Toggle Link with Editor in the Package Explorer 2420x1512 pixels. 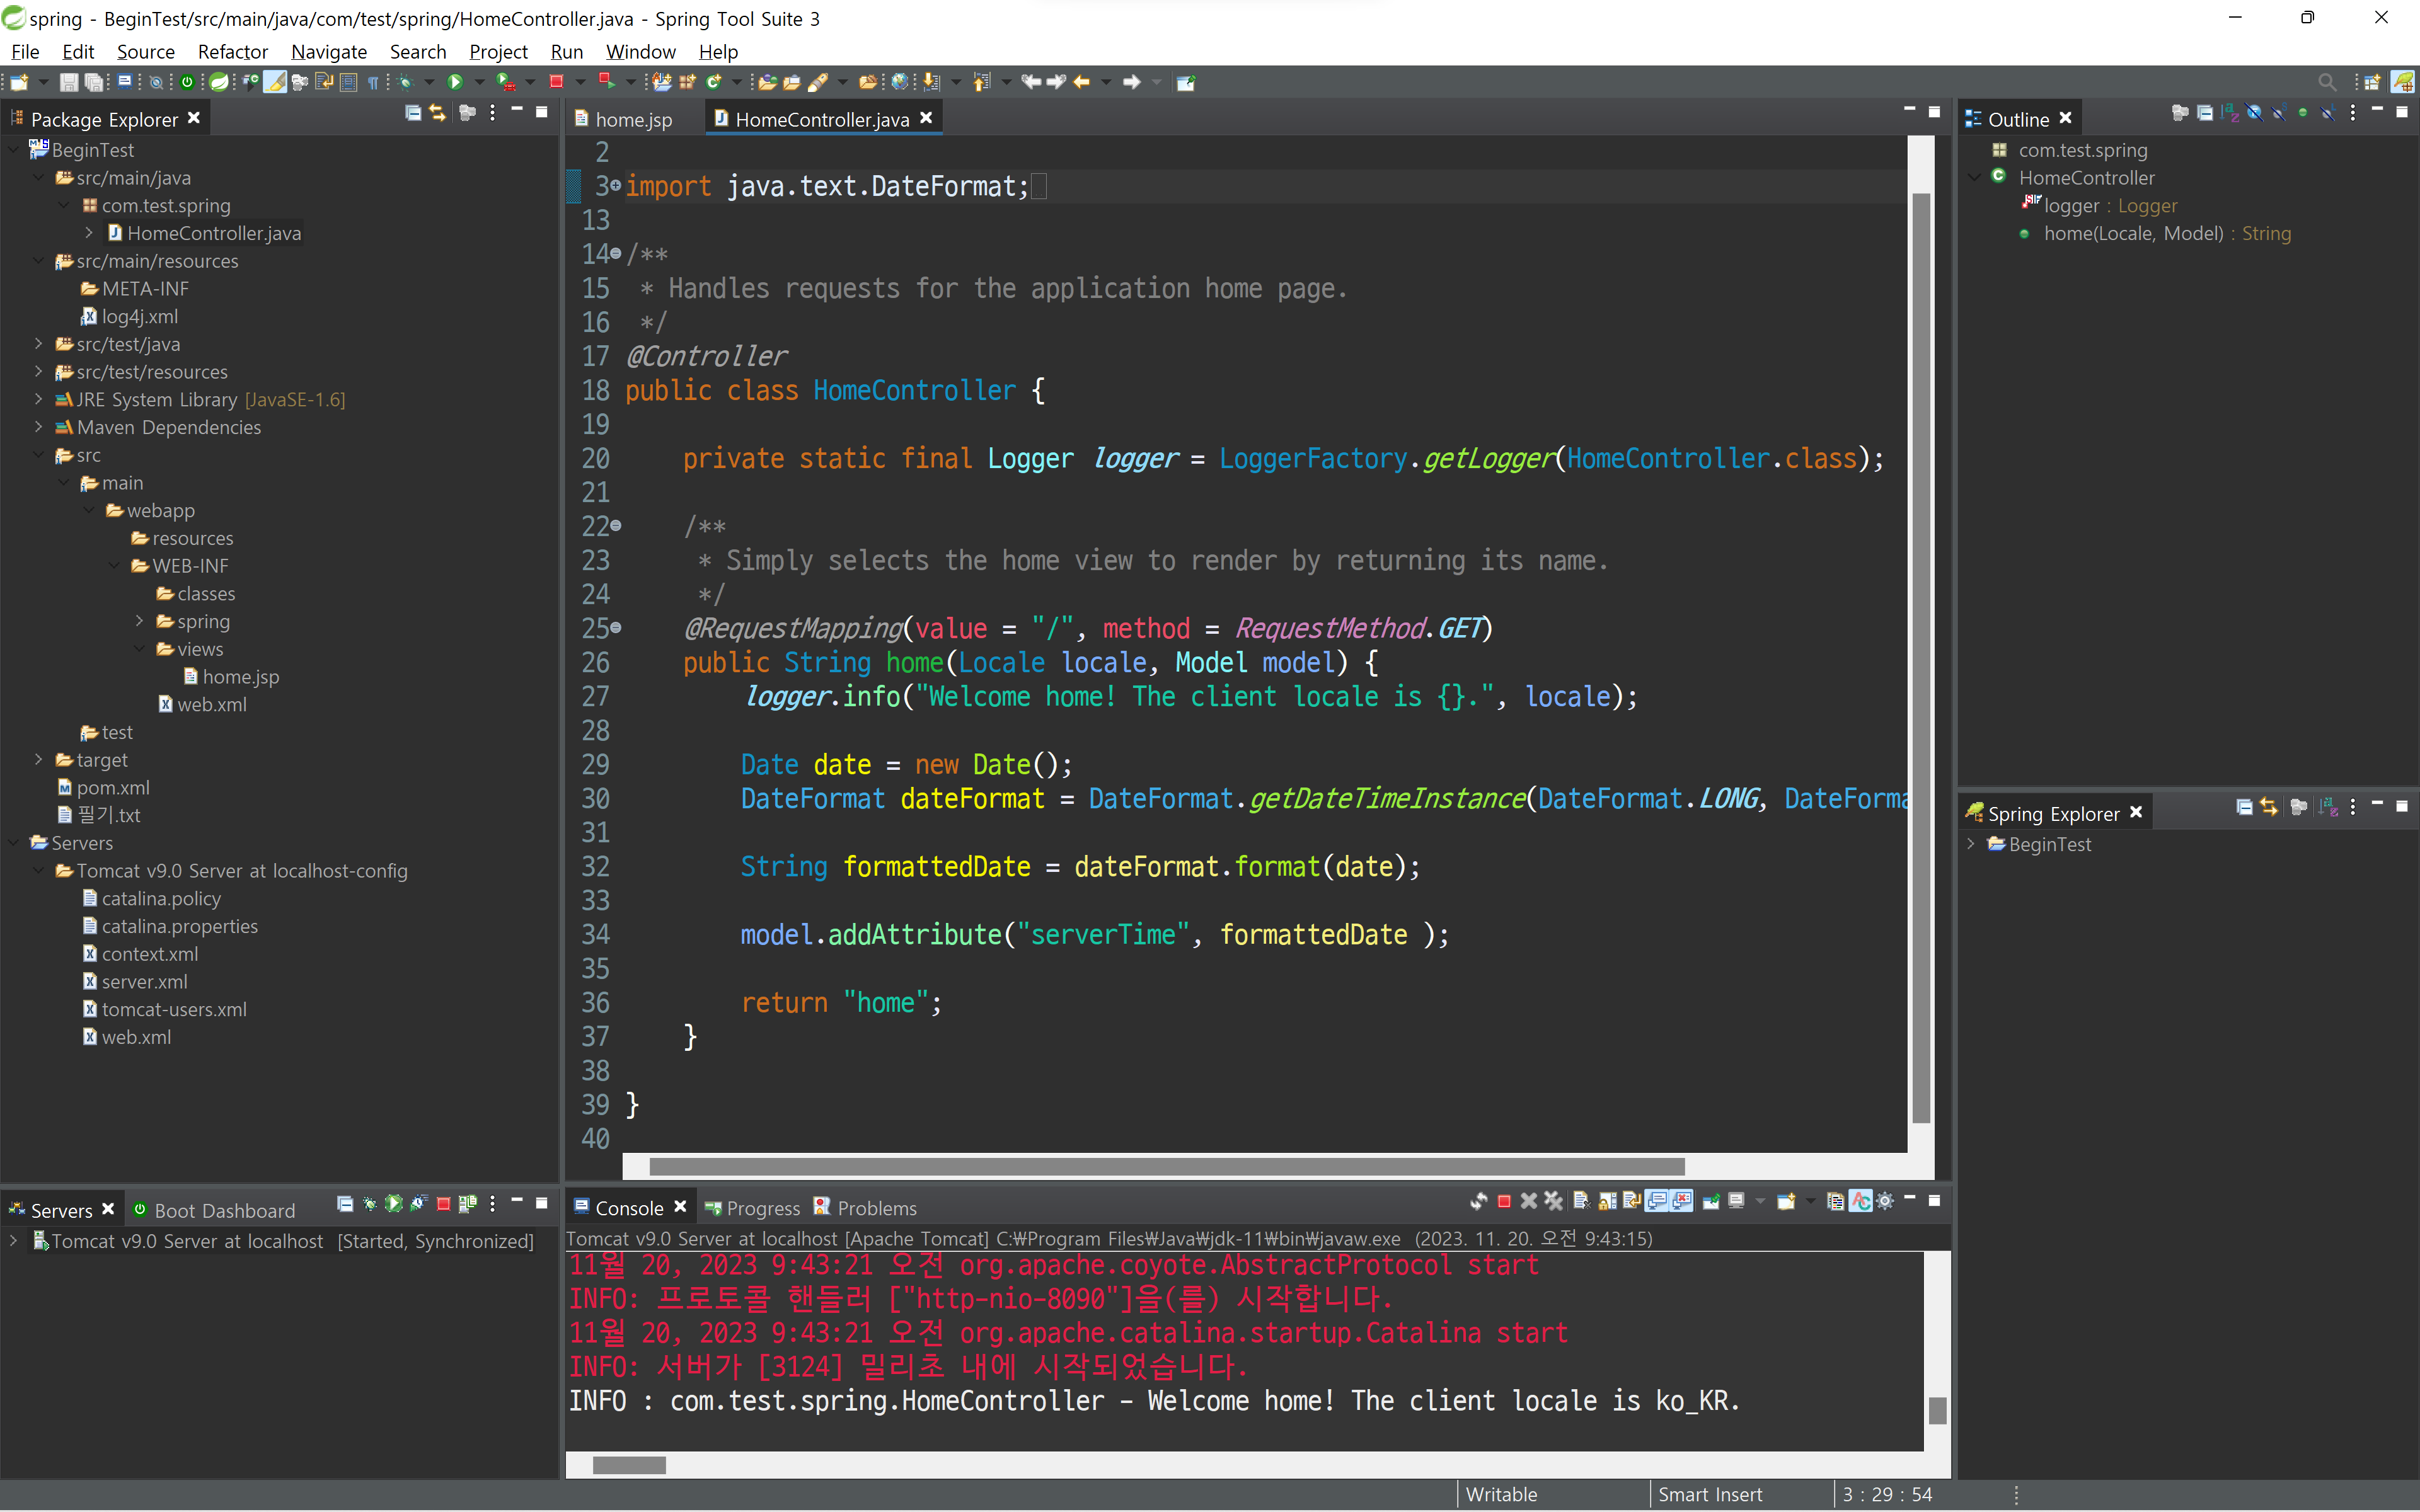(x=438, y=113)
